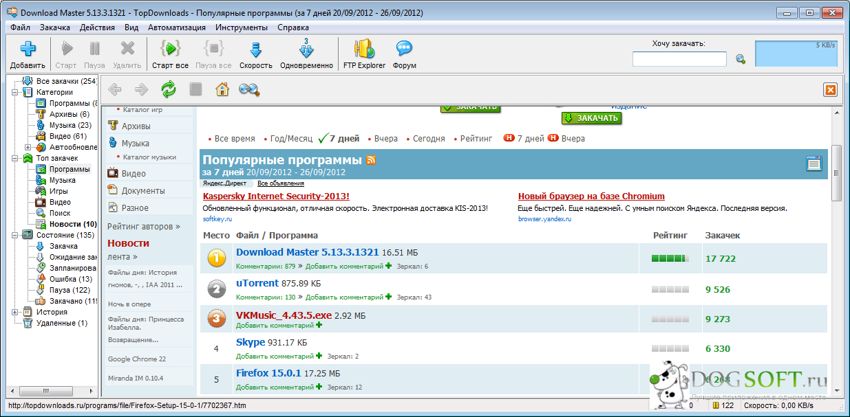
Task: Click the Добавить (add download) plus icon
Action: tap(28, 49)
